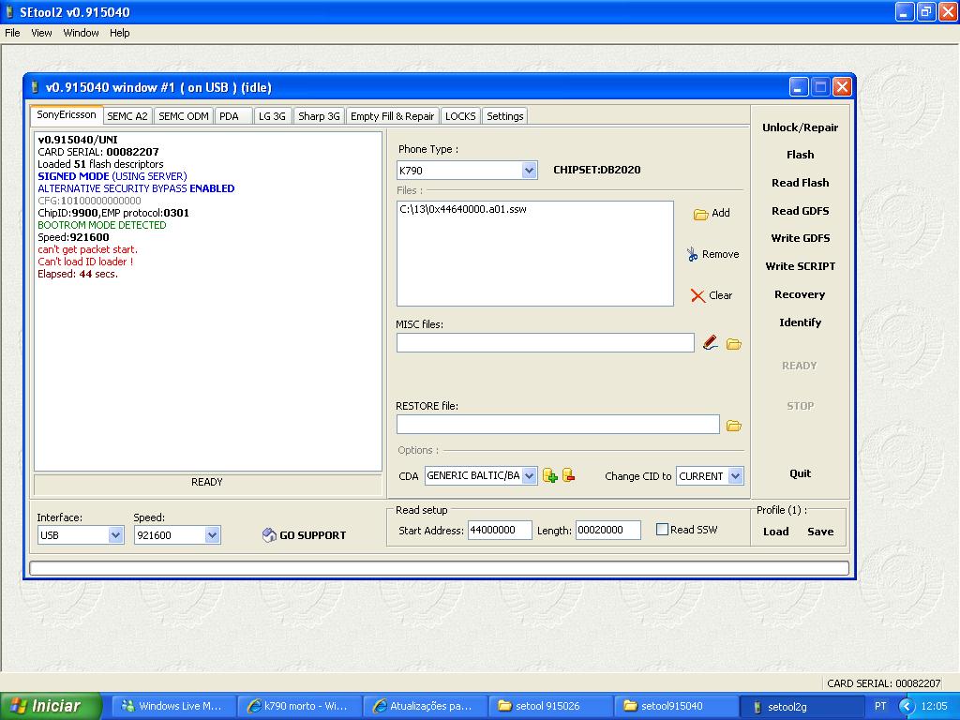Click the Read GDFS button
The width and height of the screenshot is (960, 720).
[x=801, y=211]
